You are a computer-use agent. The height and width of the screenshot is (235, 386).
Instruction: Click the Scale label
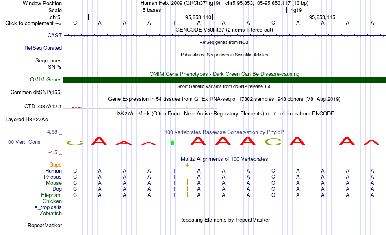click(x=55, y=10)
